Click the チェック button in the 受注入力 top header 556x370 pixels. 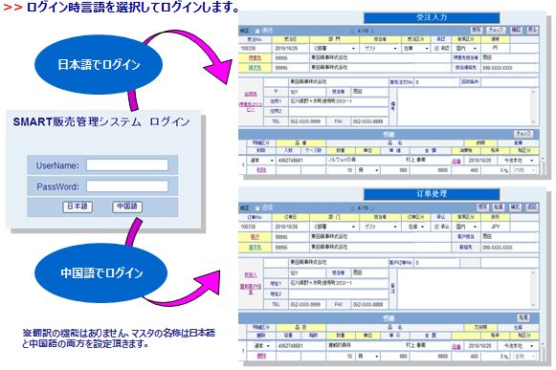coord(496,31)
